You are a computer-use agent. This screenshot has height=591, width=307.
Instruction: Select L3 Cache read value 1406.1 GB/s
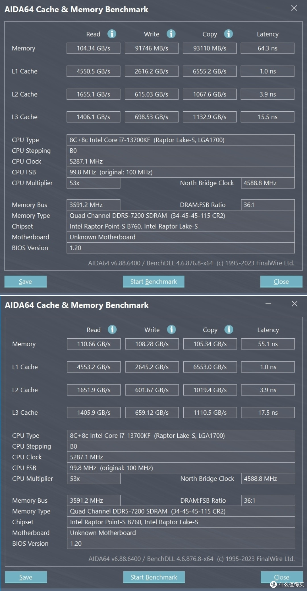pyautogui.click(x=94, y=117)
